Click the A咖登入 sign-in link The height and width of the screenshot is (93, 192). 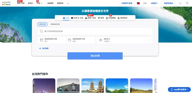click(x=154, y=3)
